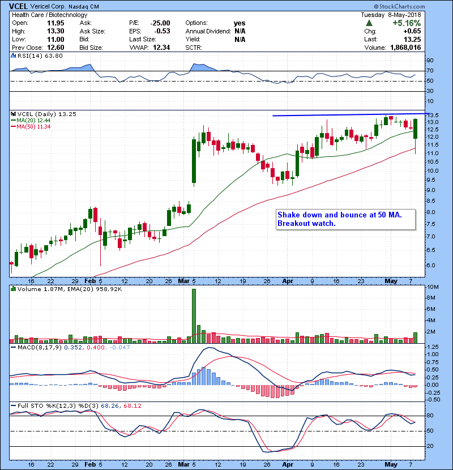
Task: Click the Low value 11.00
Action: click(55, 40)
